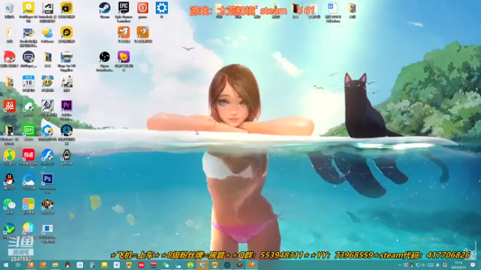Open the chat-bubbles messenger desktop icon
This screenshot has width=481, height=270.
click(x=47, y=33)
